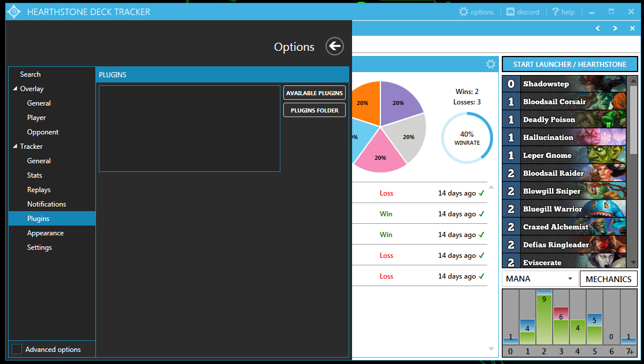The width and height of the screenshot is (644, 364).
Task: Click the pink 20% pie slice
Action: 380,153
